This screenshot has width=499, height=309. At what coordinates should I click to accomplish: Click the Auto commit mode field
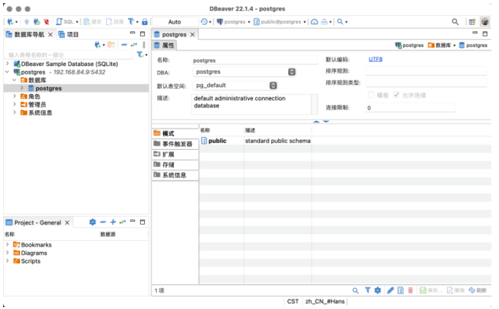(x=174, y=21)
